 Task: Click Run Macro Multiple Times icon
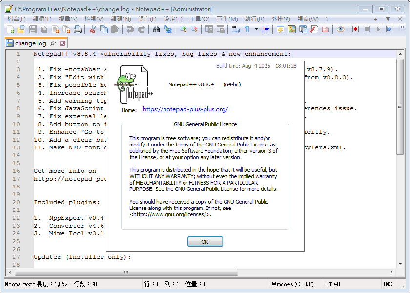389,29
